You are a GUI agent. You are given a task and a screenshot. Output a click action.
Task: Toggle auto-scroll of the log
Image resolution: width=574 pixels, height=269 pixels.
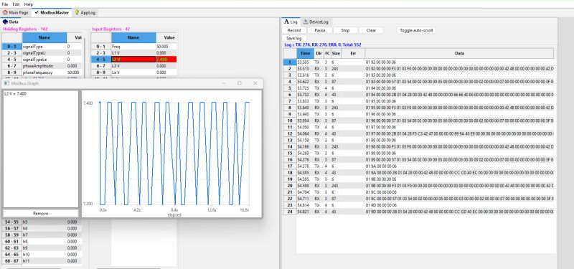tap(416, 30)
